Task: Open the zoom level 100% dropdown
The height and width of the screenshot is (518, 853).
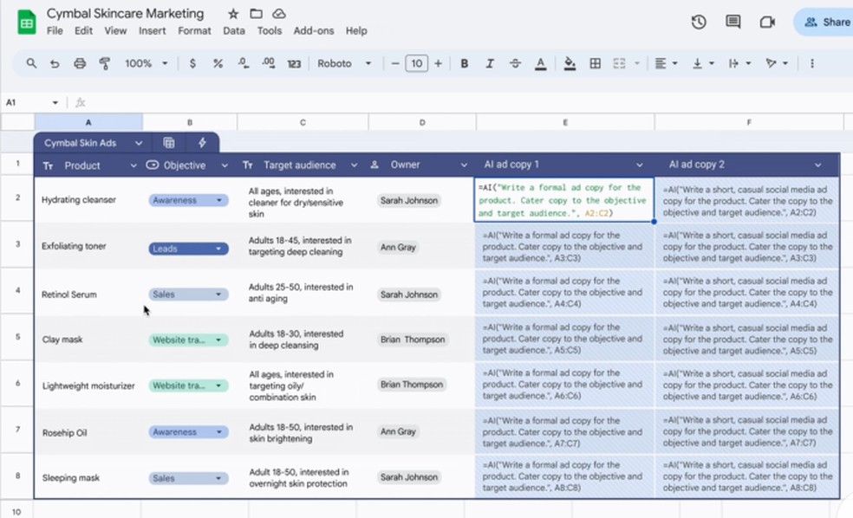Action: point(144,63)
